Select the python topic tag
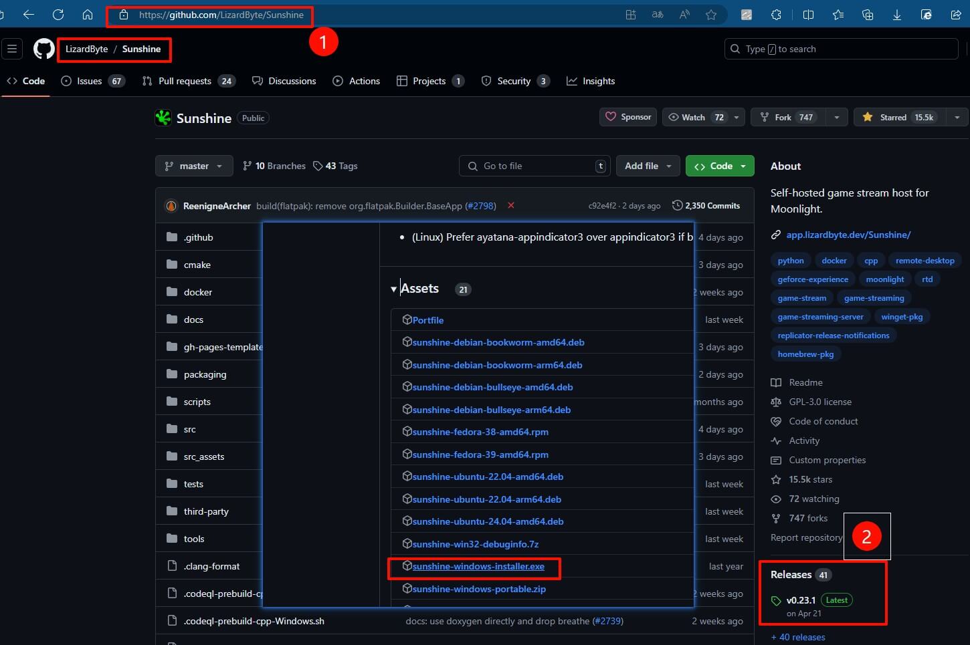 pyautogui.click(x=791, y=261)
